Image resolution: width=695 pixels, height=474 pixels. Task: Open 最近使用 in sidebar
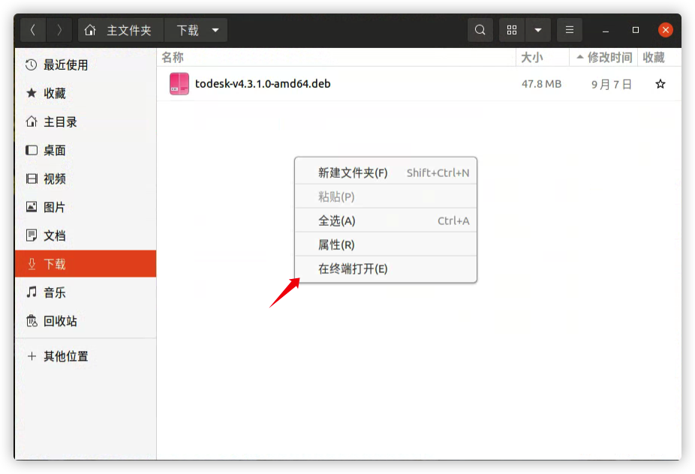pyautogui.click(x=65, y=65)
